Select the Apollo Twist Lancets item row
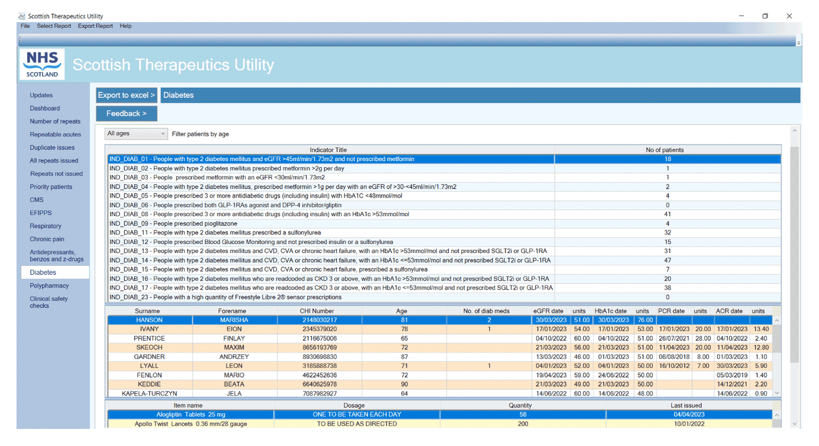 point(440,424)
